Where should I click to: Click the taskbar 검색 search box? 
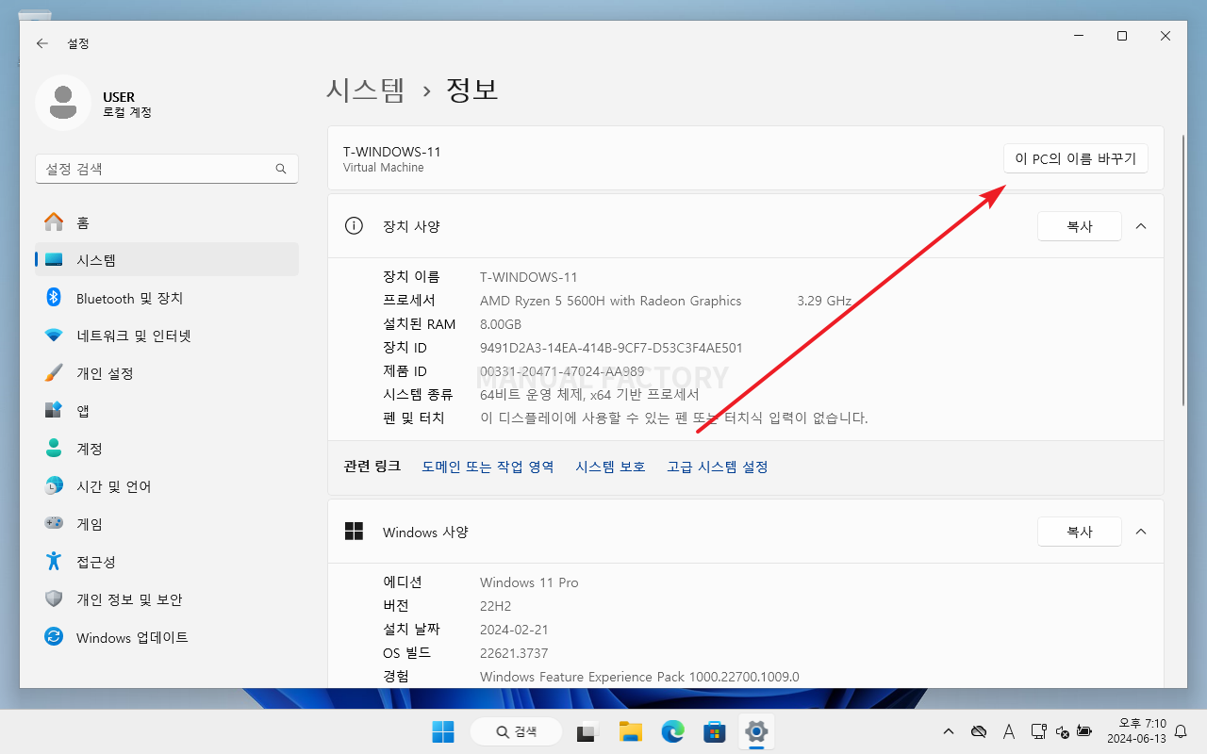click(x=516, y=731)
